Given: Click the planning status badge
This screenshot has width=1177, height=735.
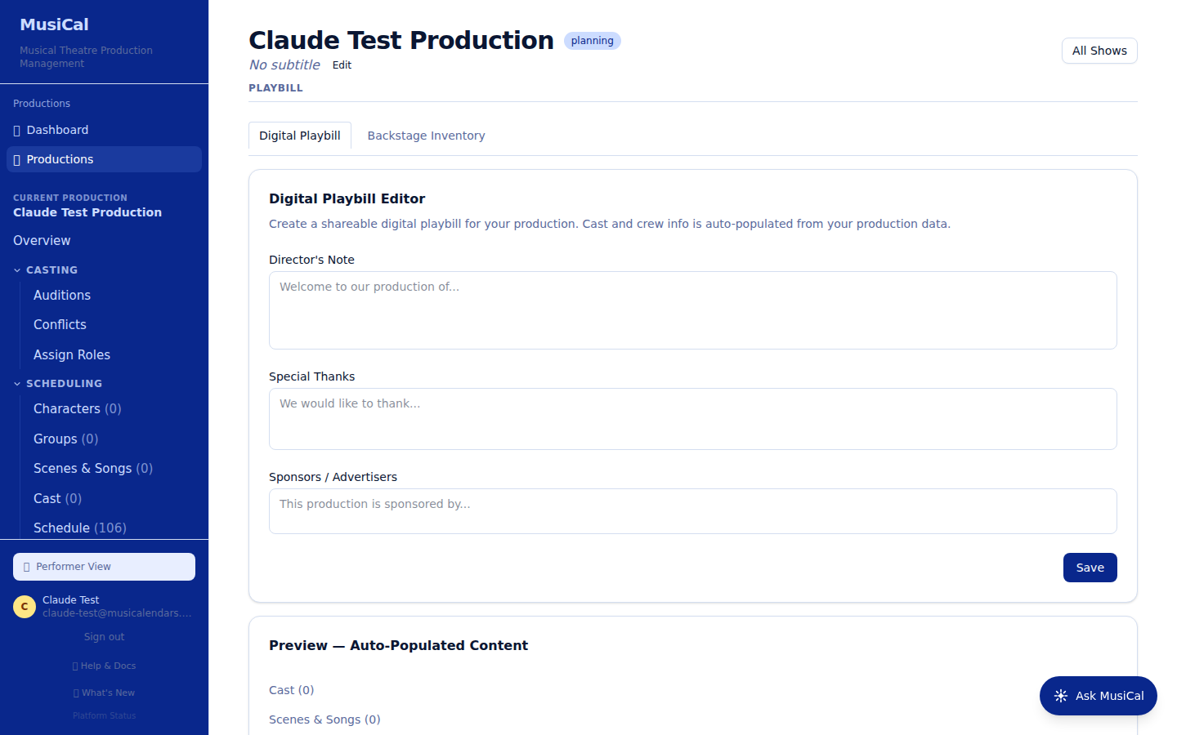Looking at the screenshot, I should (593, 41).
